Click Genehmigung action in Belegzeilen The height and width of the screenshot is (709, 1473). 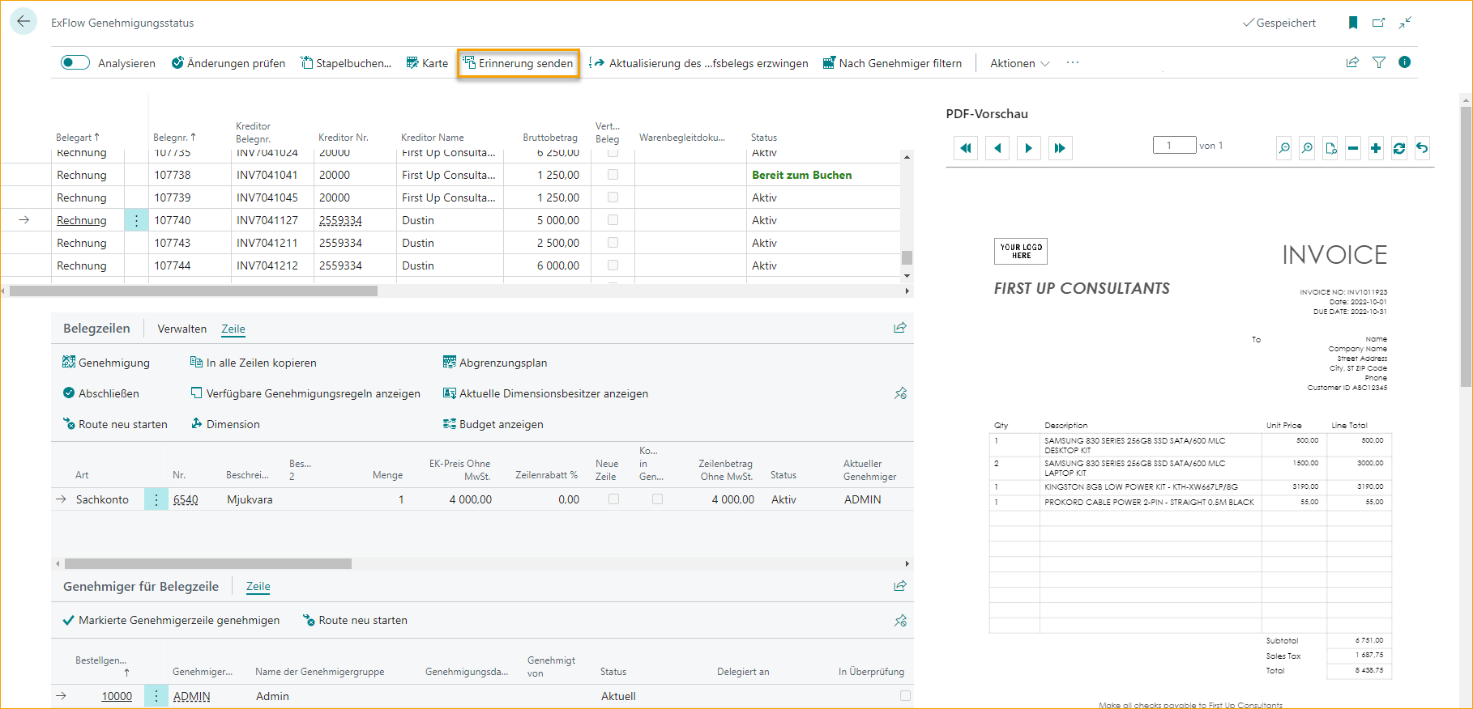coord(106,363)
